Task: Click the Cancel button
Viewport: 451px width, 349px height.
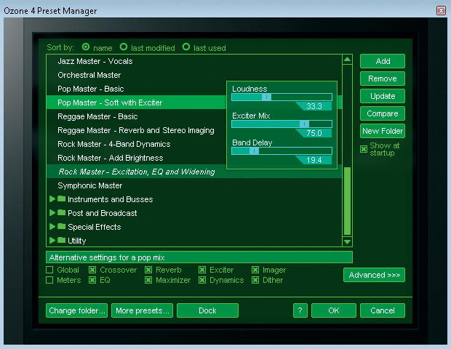Action: (383, 310)
